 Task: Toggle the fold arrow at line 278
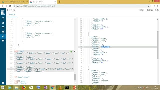click(13, 41)
